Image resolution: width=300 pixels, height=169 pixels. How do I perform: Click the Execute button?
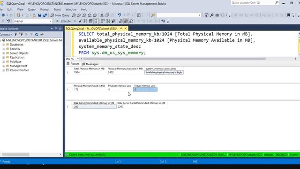(x=63, y=21)
